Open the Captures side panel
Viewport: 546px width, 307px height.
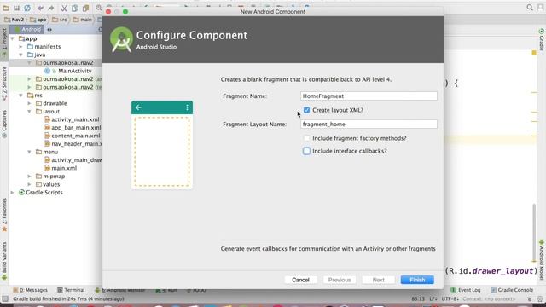(4, 124)
